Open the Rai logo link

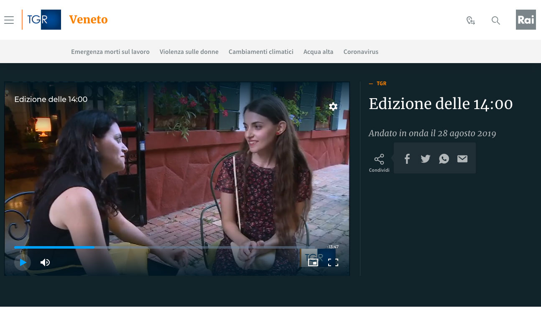click(526, 20)
